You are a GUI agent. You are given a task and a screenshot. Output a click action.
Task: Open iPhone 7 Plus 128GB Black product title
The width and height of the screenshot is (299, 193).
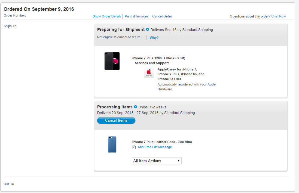point(159,58)
